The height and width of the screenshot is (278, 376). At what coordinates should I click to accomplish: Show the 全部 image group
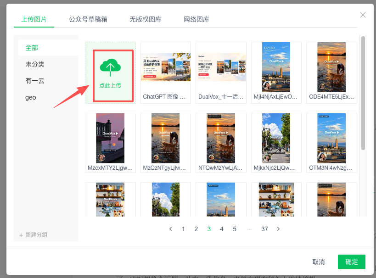[x=48, y=48]
